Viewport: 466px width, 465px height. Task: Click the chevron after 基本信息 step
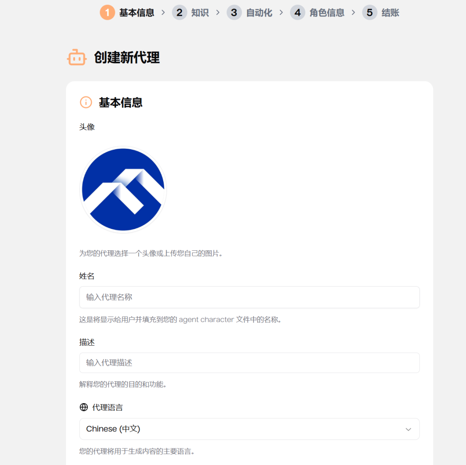pyautogui.click(x=163, y=13)
